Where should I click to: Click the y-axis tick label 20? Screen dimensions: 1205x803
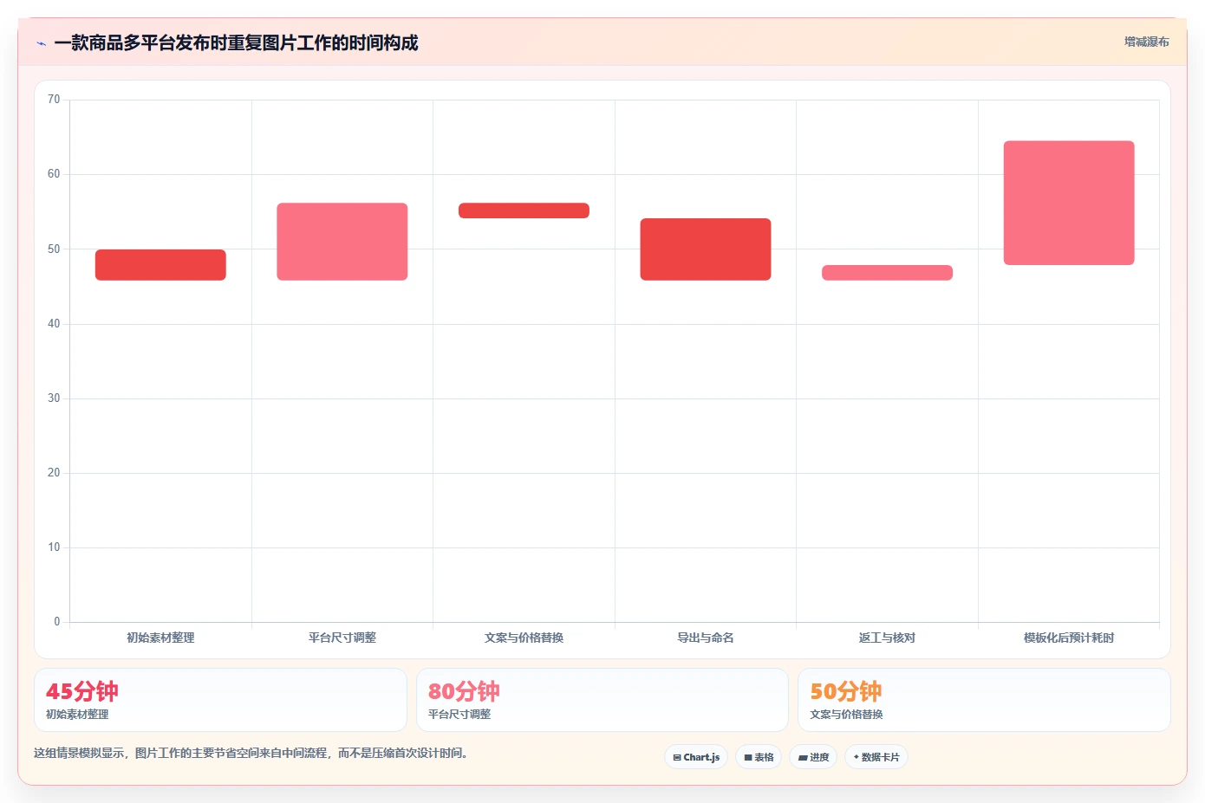54,473
